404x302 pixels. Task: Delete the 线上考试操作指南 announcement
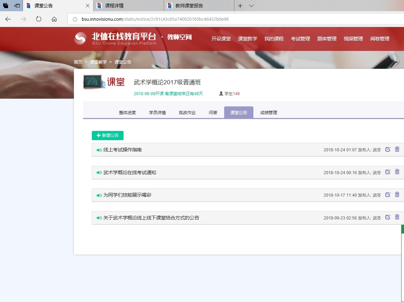[397, 149]
